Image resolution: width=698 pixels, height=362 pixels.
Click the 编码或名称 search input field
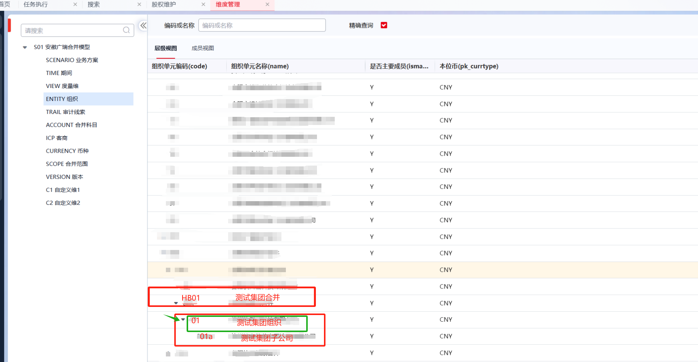click(262, 25)
